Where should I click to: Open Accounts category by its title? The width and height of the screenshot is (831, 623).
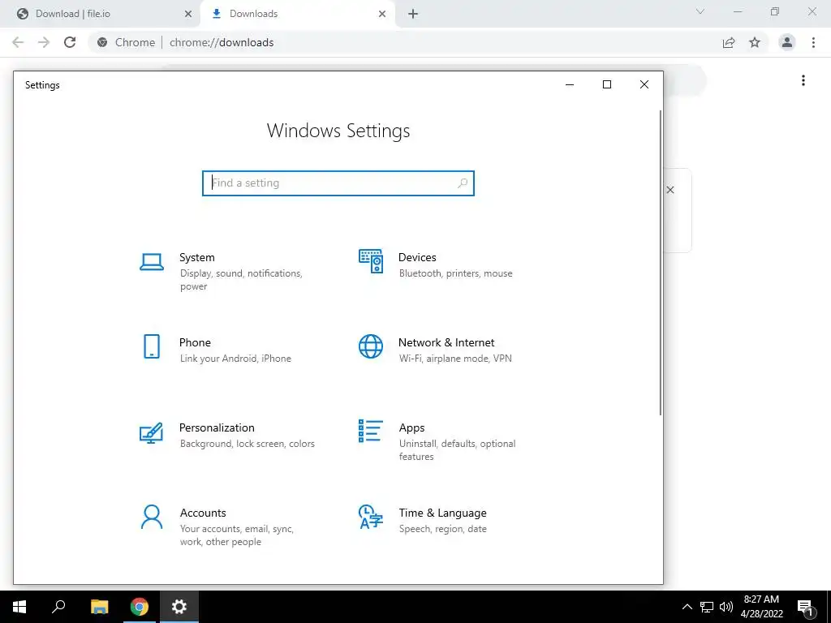(x=203, y=513)
